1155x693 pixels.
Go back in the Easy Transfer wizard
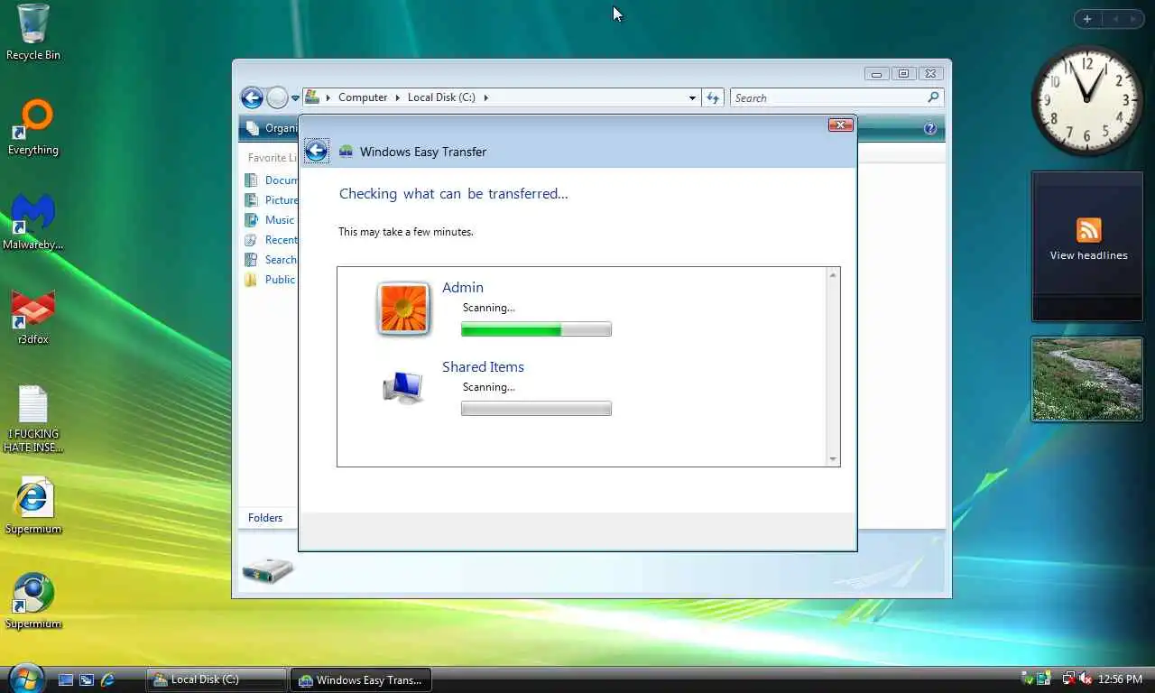pyautogui.click(x=316, y=151)
